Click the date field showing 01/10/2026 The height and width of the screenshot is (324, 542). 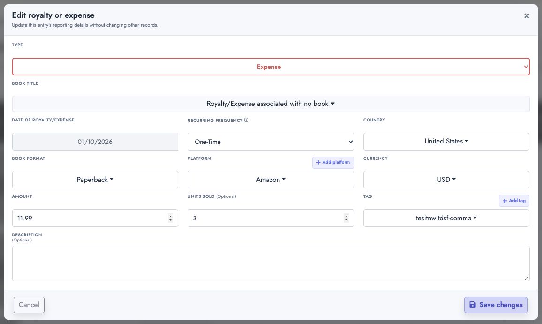point(95,142)
